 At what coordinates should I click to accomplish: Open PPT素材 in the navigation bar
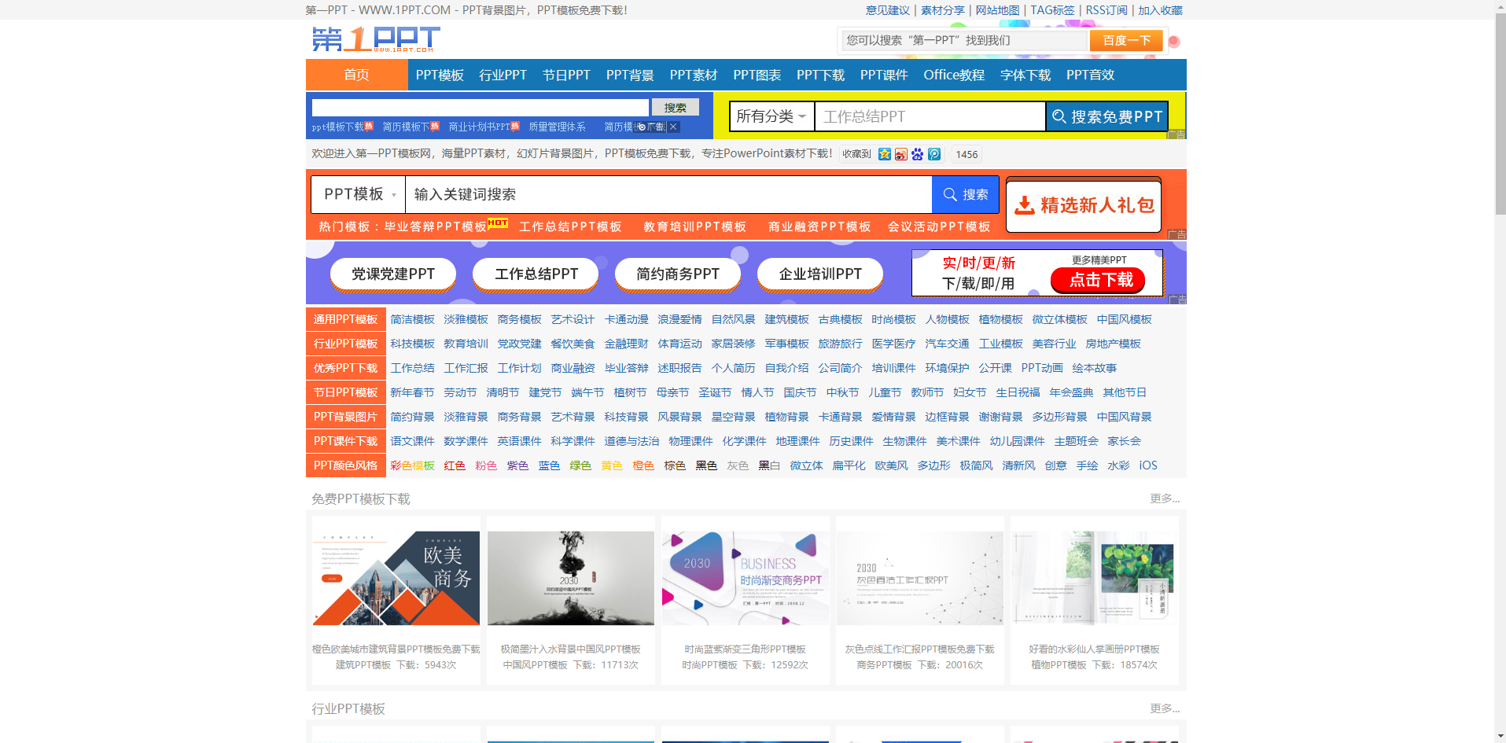(x=694, y=75)
